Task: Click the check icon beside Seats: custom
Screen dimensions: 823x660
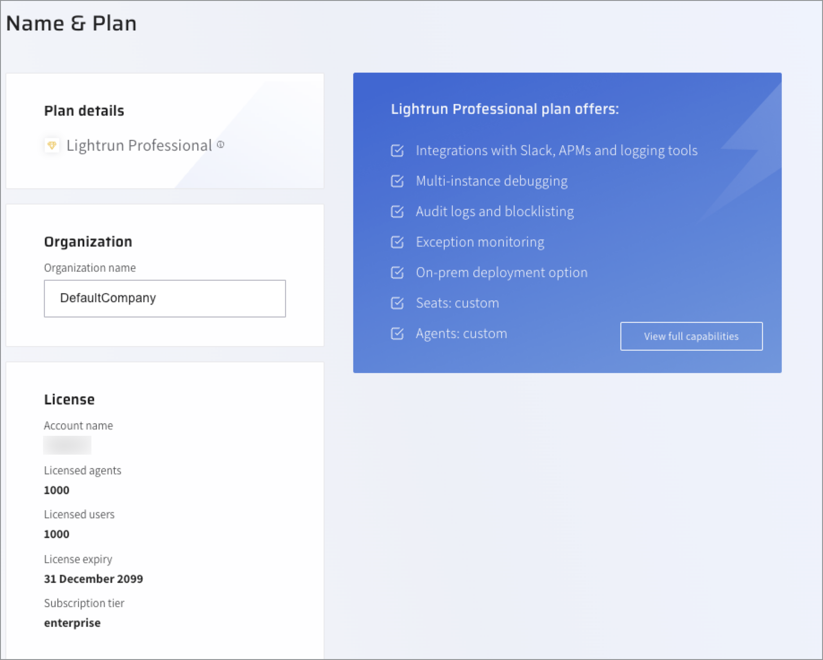Action: pos(397,303)
